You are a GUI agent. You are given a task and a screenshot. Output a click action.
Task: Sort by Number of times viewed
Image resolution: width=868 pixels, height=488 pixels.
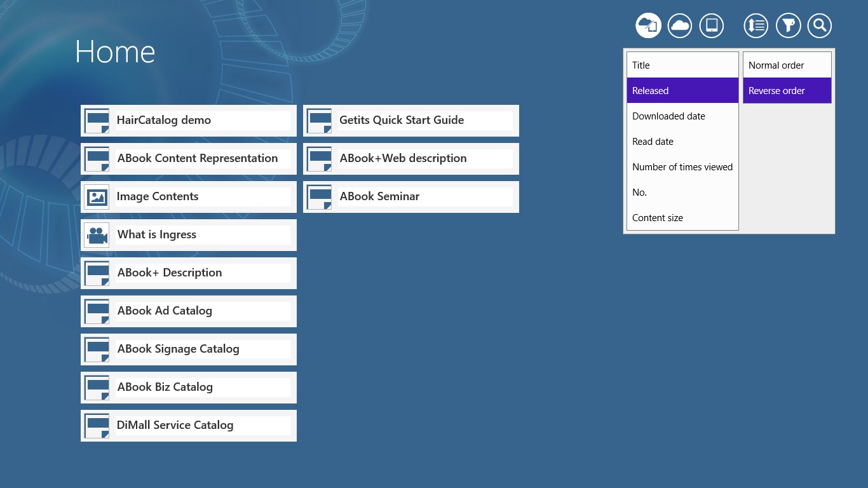tap(682, 166)
